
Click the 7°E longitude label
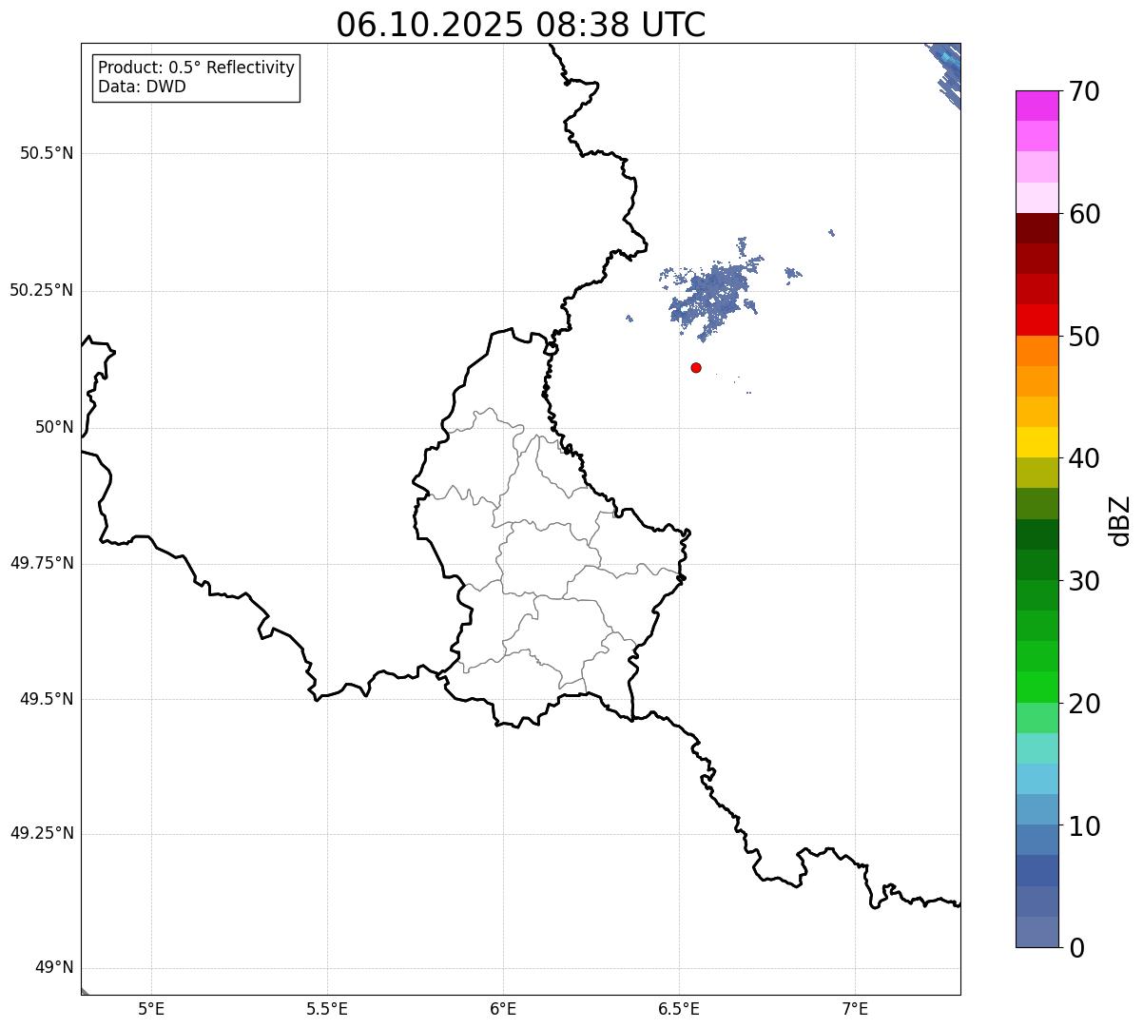coord(855,1009)
